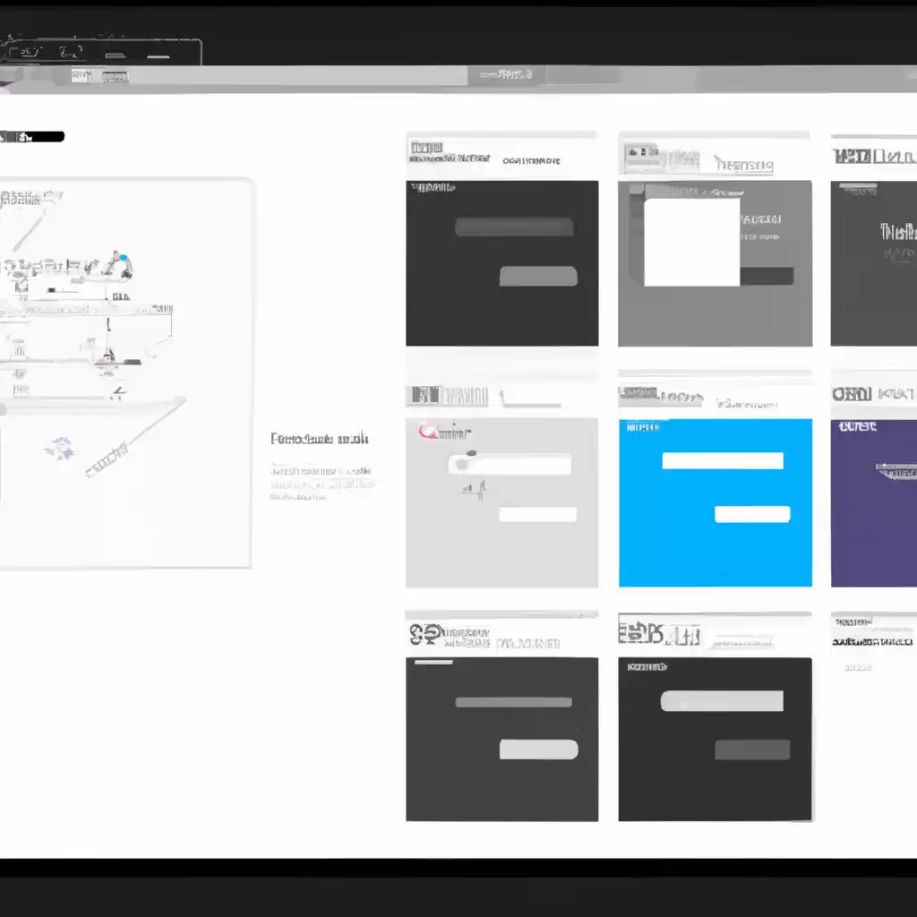Click the small red marker on the diagram
Screen dimensions: 917x917
pyautogui.click(x=107, y=357)
